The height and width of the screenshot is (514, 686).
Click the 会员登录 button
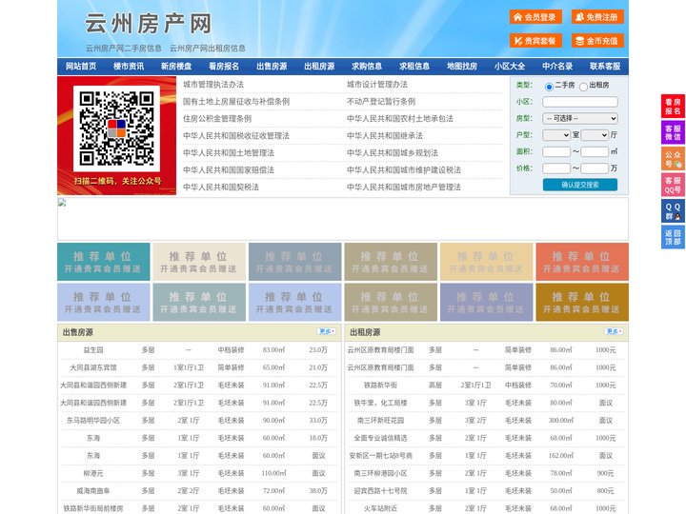tap(535, 17)
